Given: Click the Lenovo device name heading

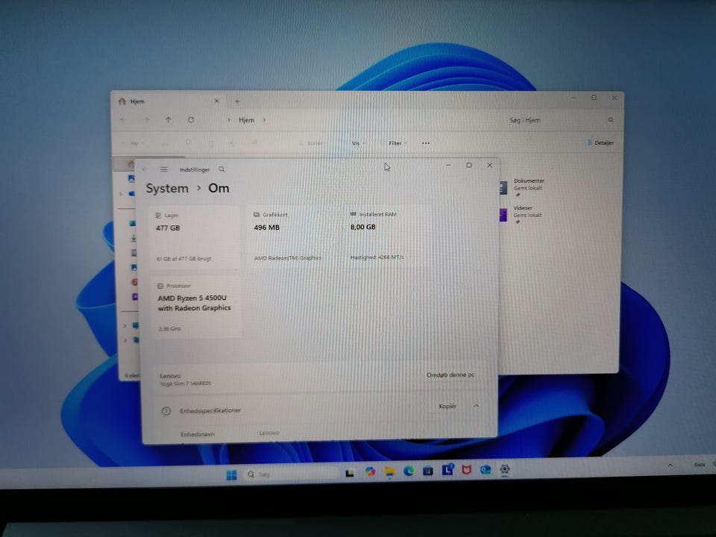Looking at the screenshot, I should (x=170, y=376).
